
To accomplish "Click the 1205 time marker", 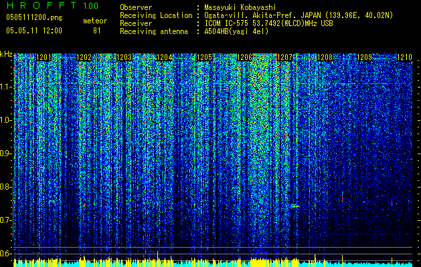I will (205, 57).
